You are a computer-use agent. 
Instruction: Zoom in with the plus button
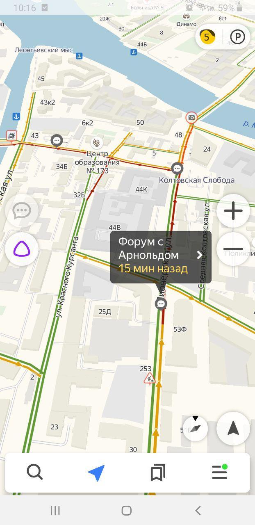tap(233, 211)
